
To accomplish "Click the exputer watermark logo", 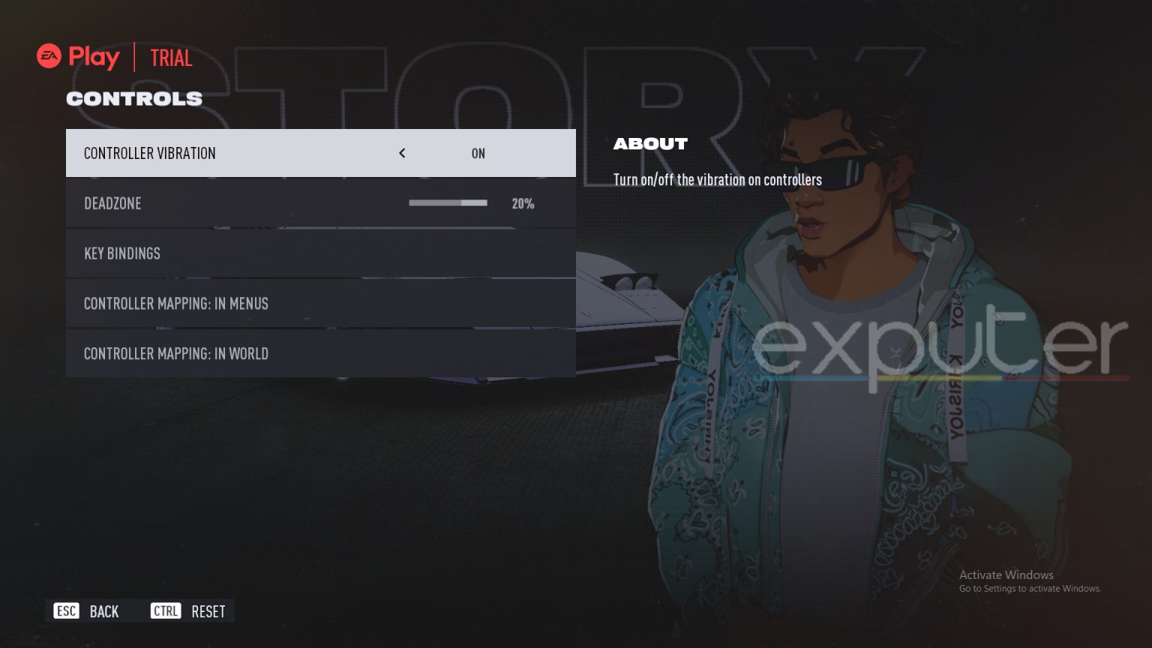I will [940, 347].
